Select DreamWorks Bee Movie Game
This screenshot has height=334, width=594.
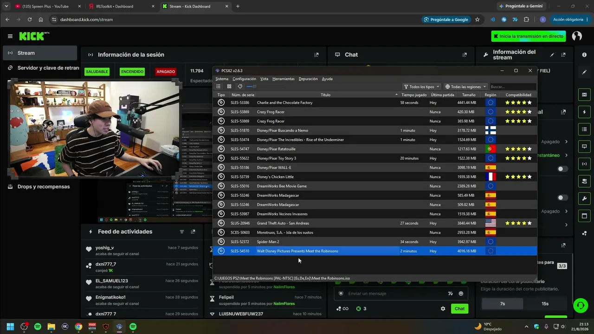tap(375, 186)
